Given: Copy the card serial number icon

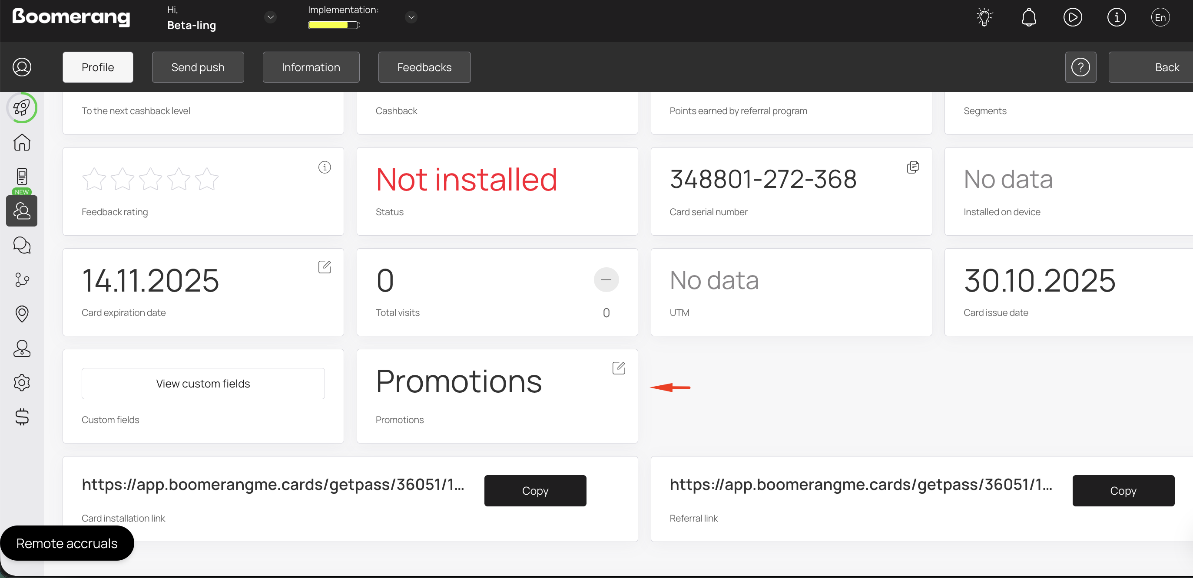Looking at the screenshot, I should (x=912, y=167).
